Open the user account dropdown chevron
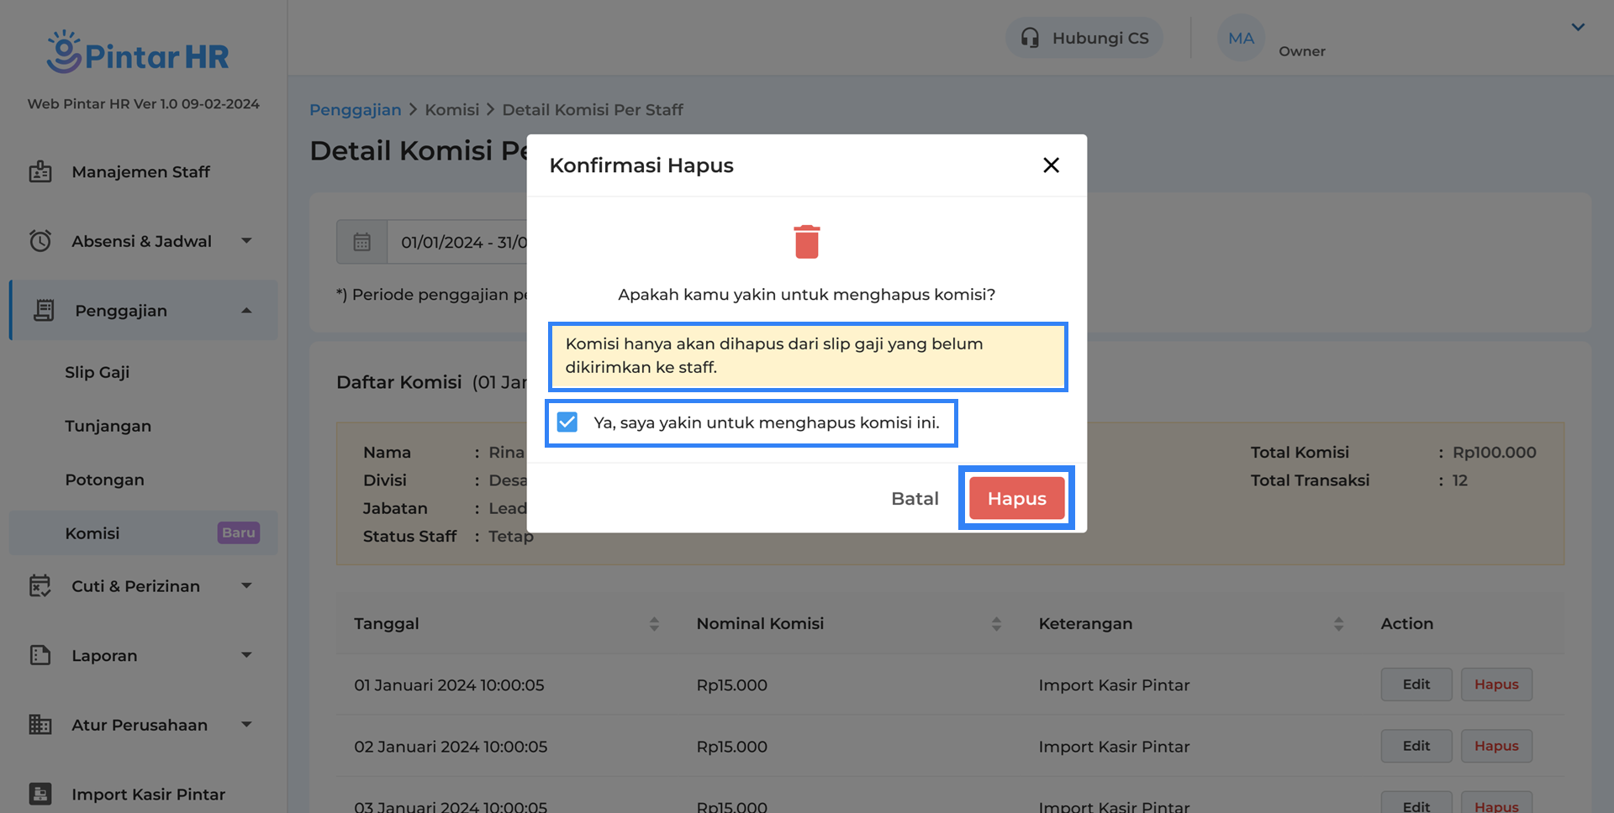 point(1578,27)
